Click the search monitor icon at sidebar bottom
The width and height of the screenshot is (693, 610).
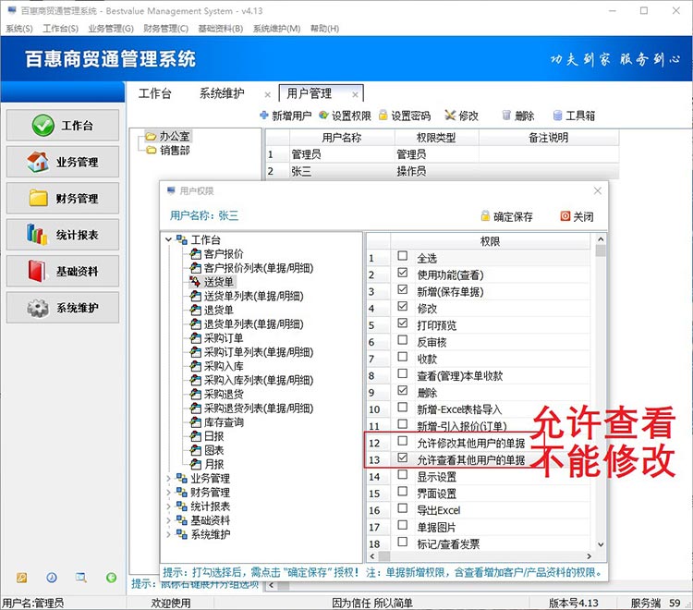click(81, 578)
